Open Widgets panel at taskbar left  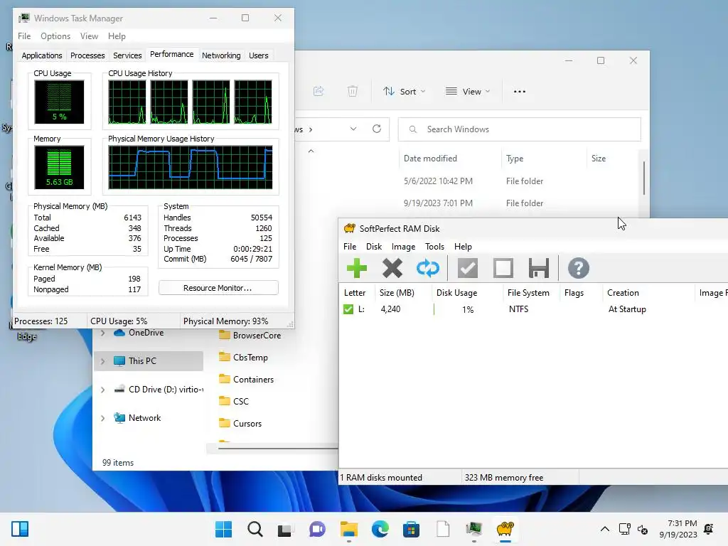click(20, 529)
